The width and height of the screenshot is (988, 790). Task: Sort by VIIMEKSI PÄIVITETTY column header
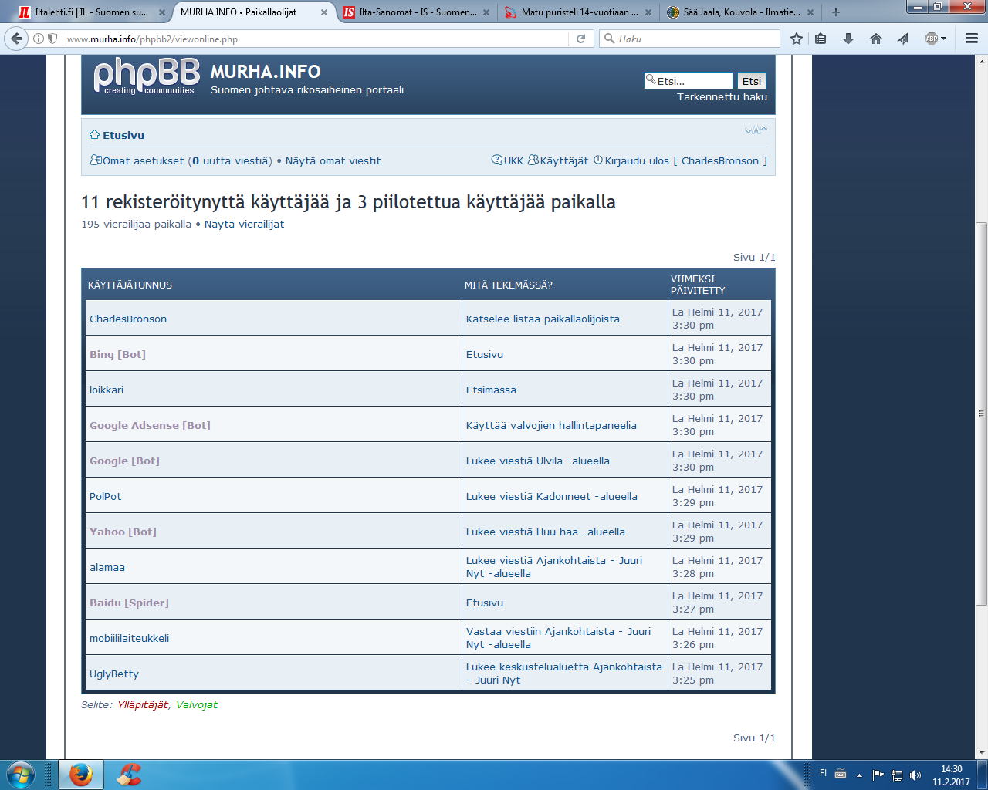pos(698,285)
